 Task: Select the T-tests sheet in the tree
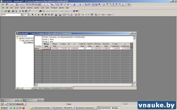click(30, 43)
